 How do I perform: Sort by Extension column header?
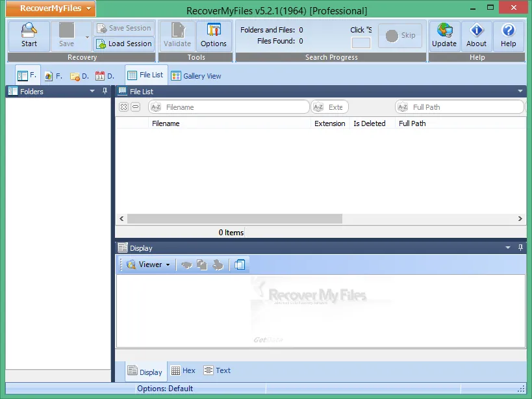point(330,123)
